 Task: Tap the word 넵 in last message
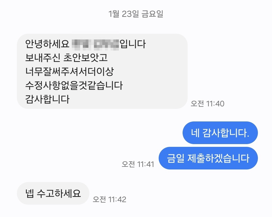(x=29, y=193)
